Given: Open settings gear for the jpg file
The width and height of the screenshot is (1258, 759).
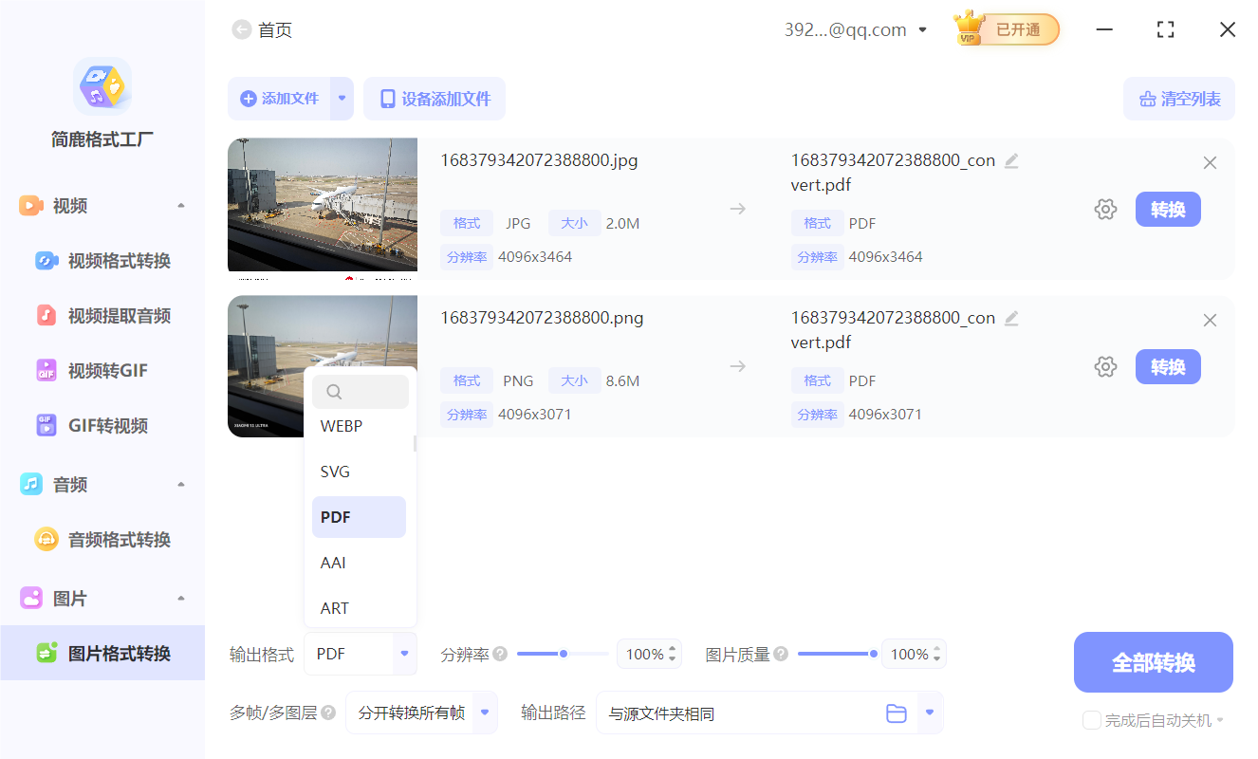Looking at the screenshot, I should point(1105,209).
